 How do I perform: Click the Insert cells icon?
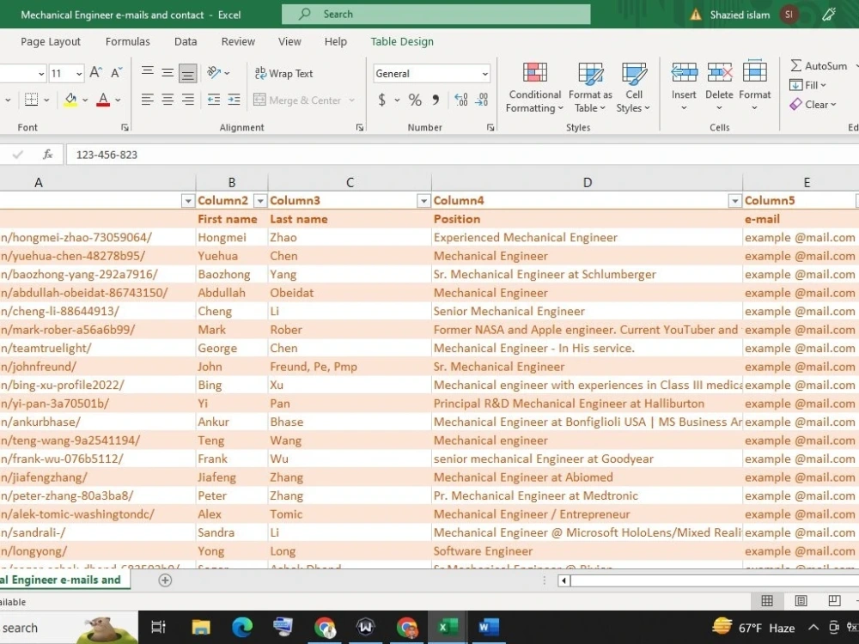click(x=685, y=73)
